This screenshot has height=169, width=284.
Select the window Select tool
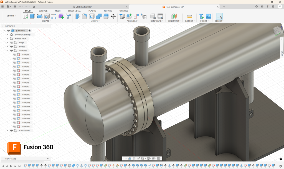pyautogui.click(x=219, y=16)
